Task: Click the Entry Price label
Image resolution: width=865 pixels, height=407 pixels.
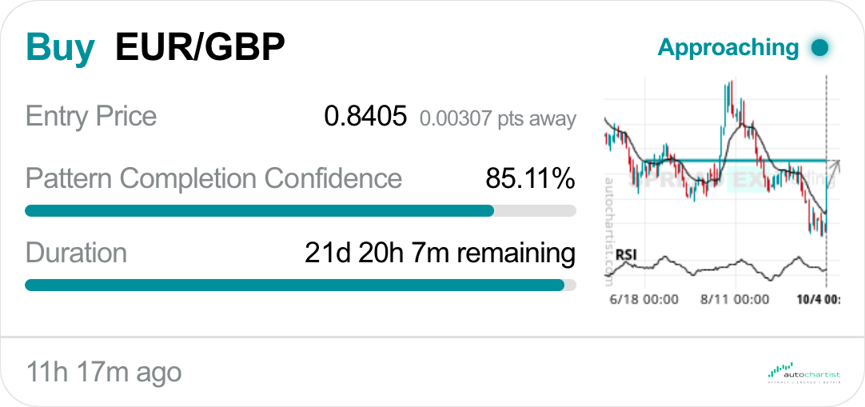Action: (91, 117)
